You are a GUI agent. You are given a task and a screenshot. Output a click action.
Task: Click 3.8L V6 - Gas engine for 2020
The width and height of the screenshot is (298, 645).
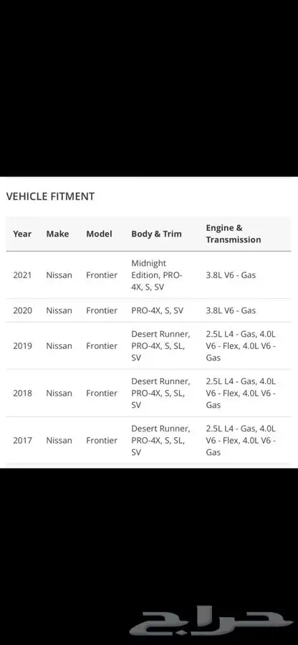click(231, 310)
